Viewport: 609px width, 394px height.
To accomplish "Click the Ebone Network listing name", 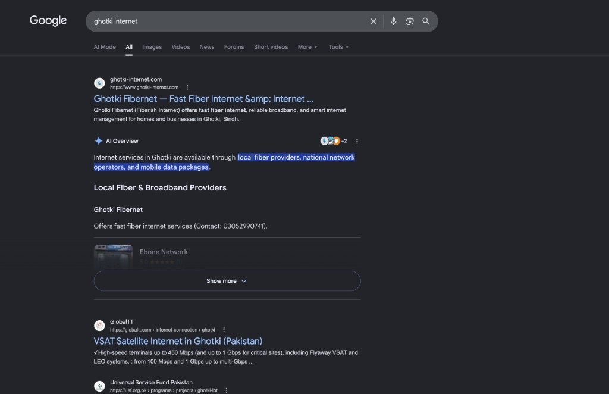I will pyautogui.click(x=164, y=252).
